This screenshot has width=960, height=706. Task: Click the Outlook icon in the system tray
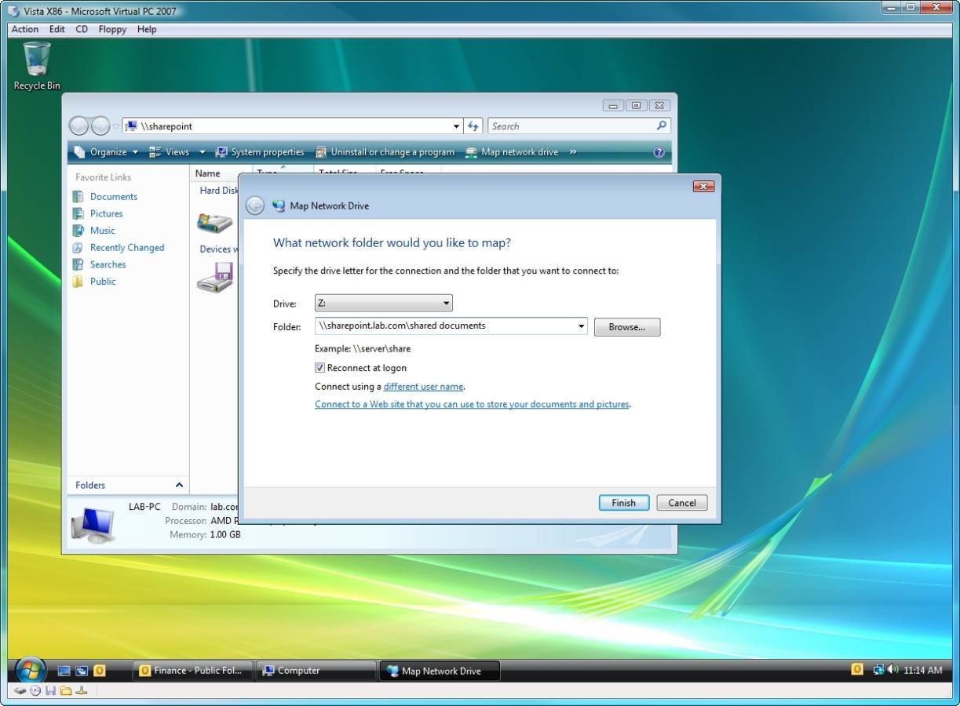pyautogui.click(x=857, y=670)
